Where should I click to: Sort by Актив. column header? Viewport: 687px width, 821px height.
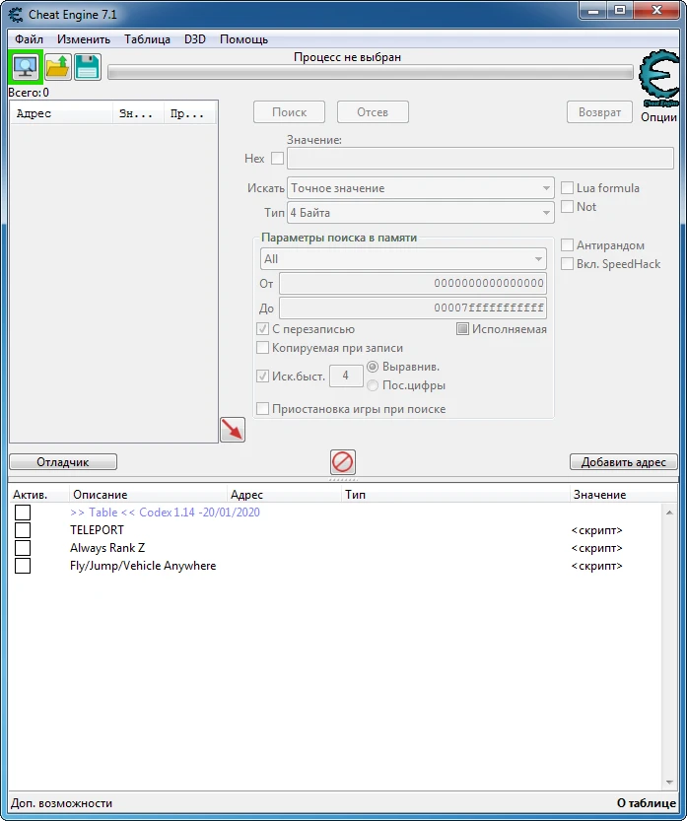tap(38, 495)
